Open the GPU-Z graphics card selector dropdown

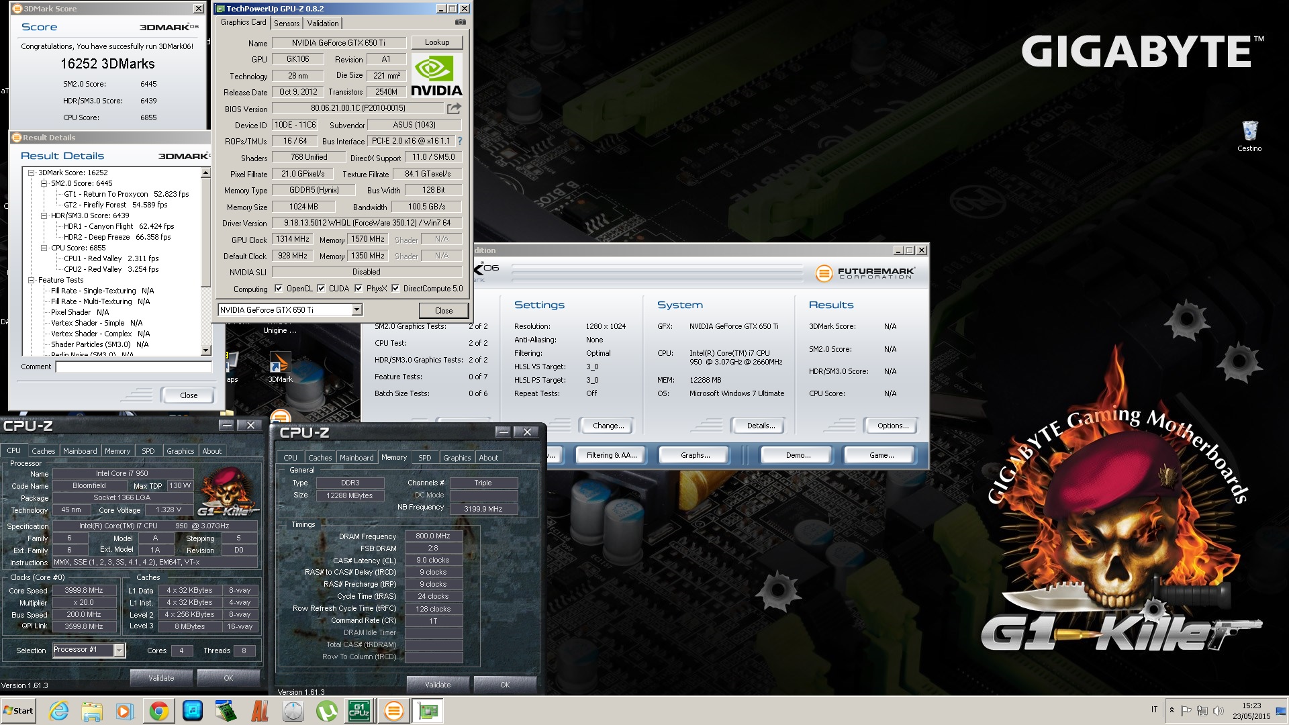click(356, 309)
